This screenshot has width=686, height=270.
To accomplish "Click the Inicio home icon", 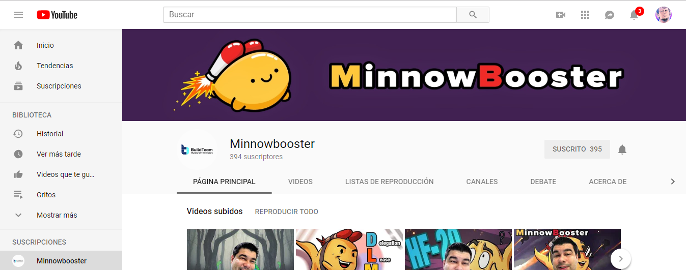I will click(x=18, y=45).
